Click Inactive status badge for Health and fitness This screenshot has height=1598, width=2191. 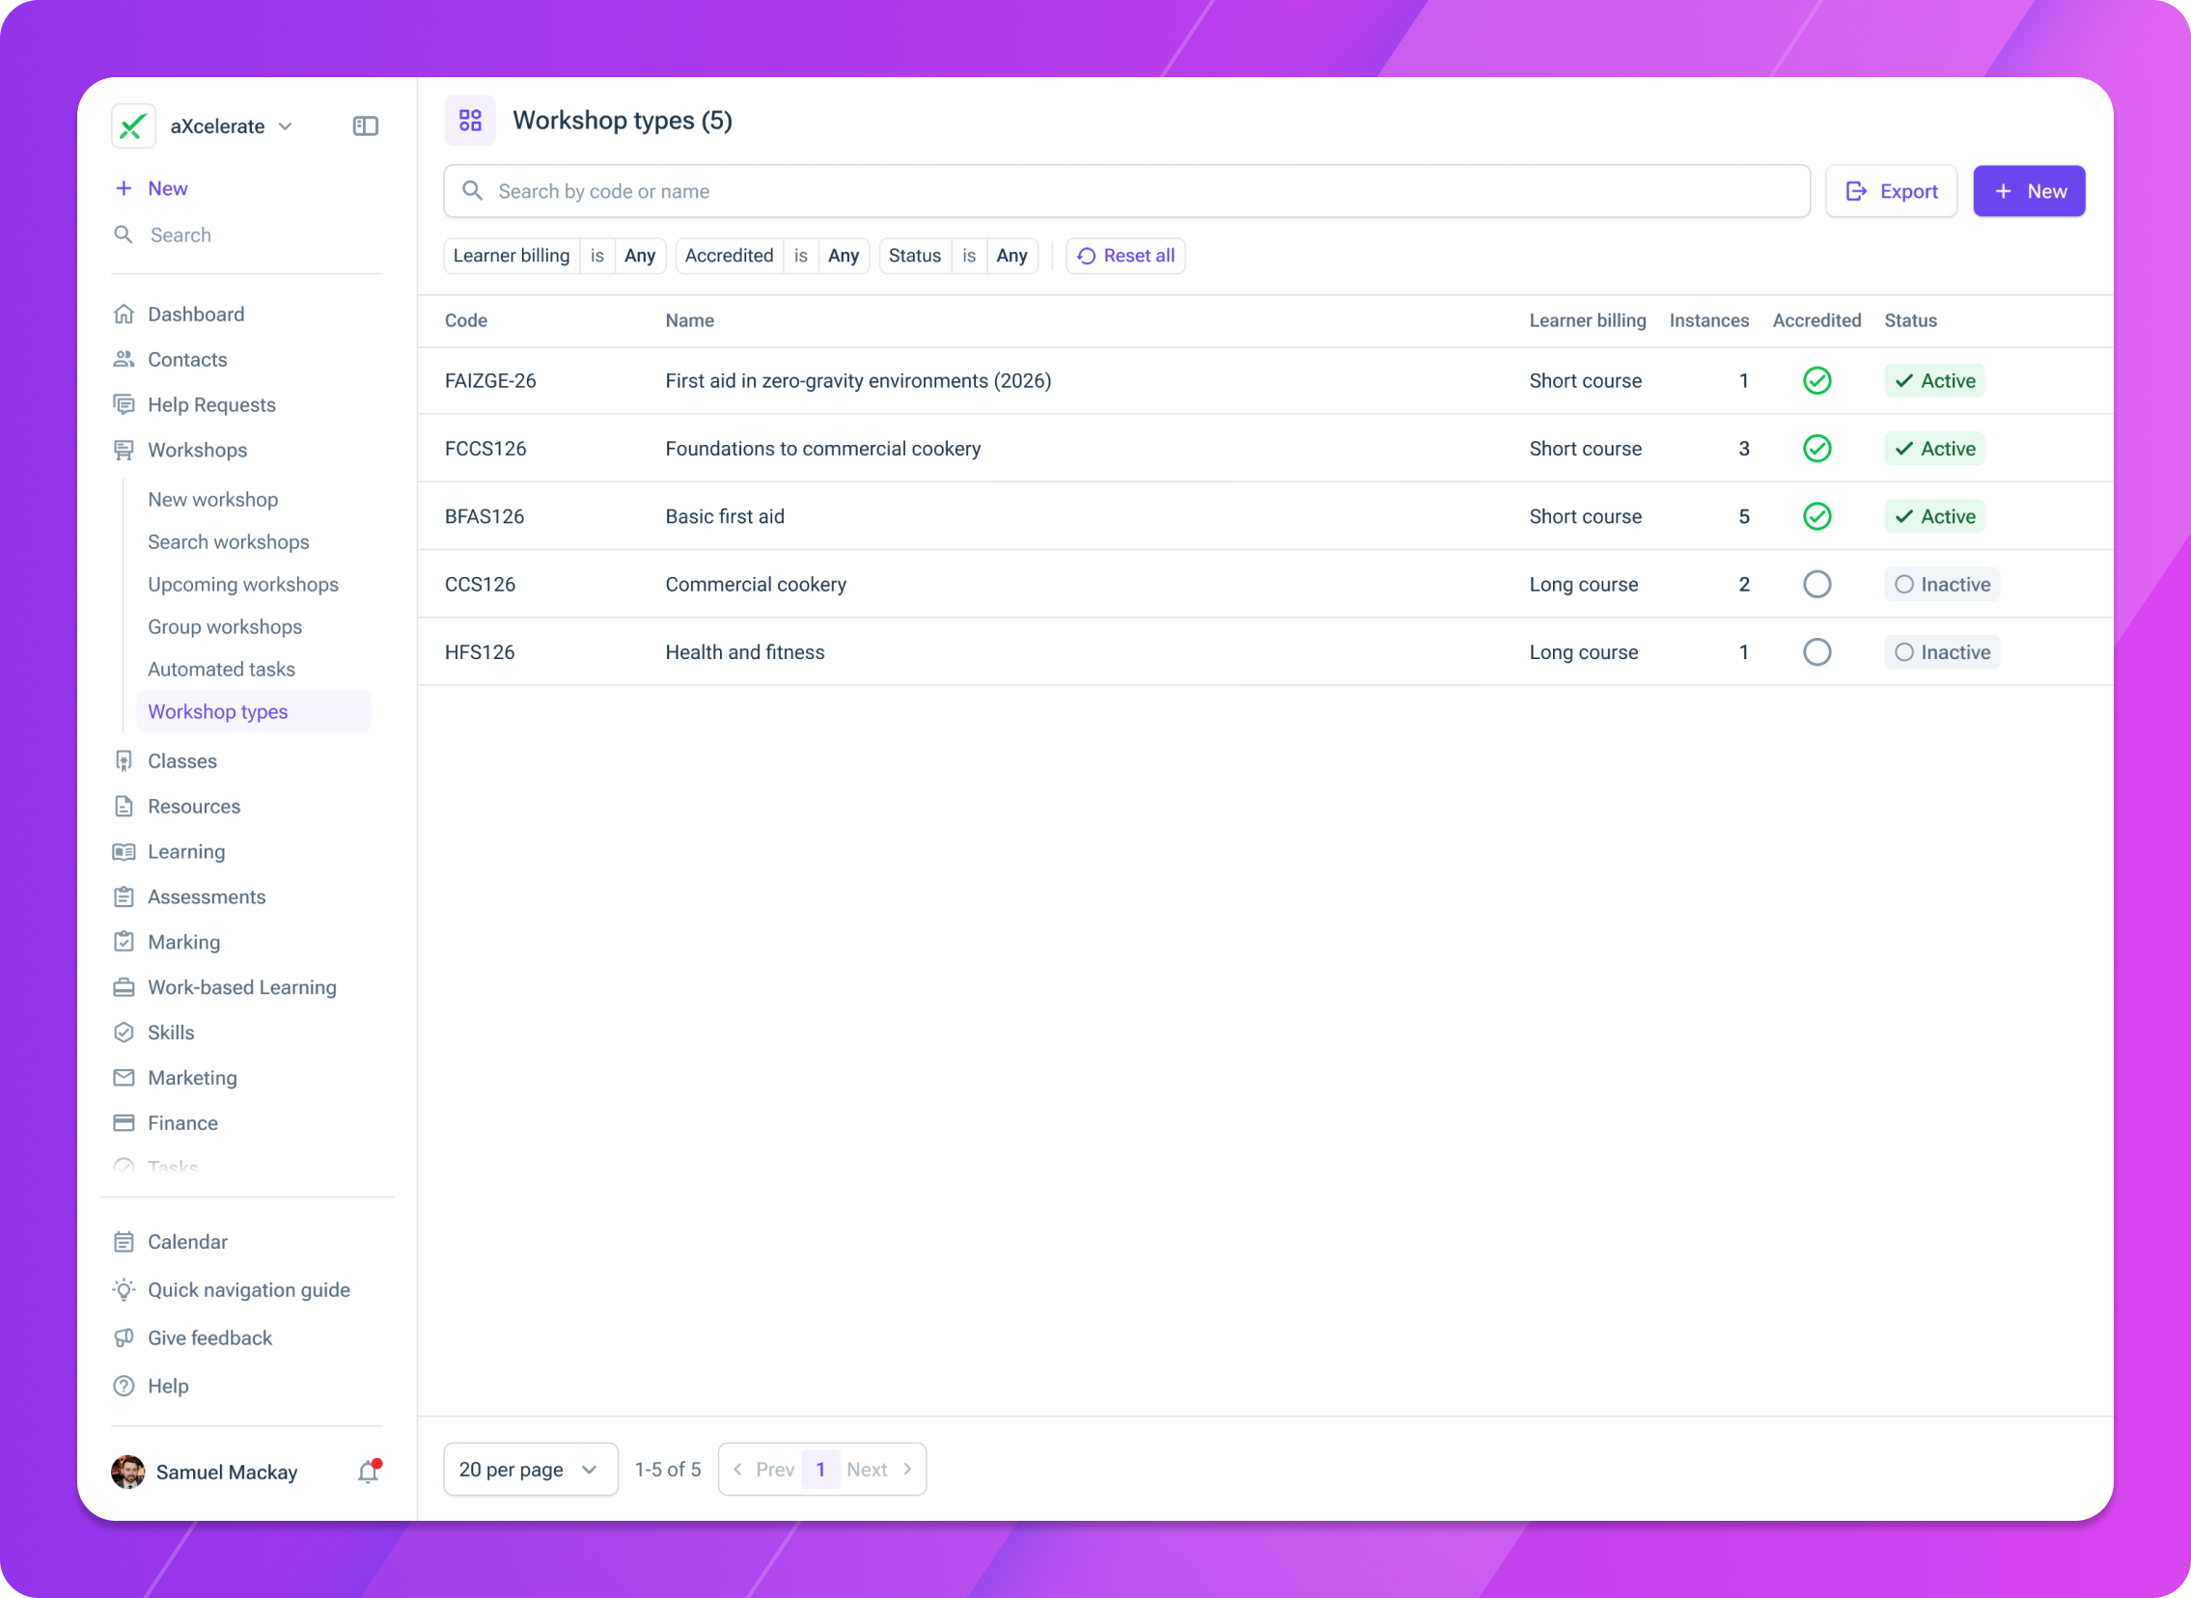(1942, 652)
